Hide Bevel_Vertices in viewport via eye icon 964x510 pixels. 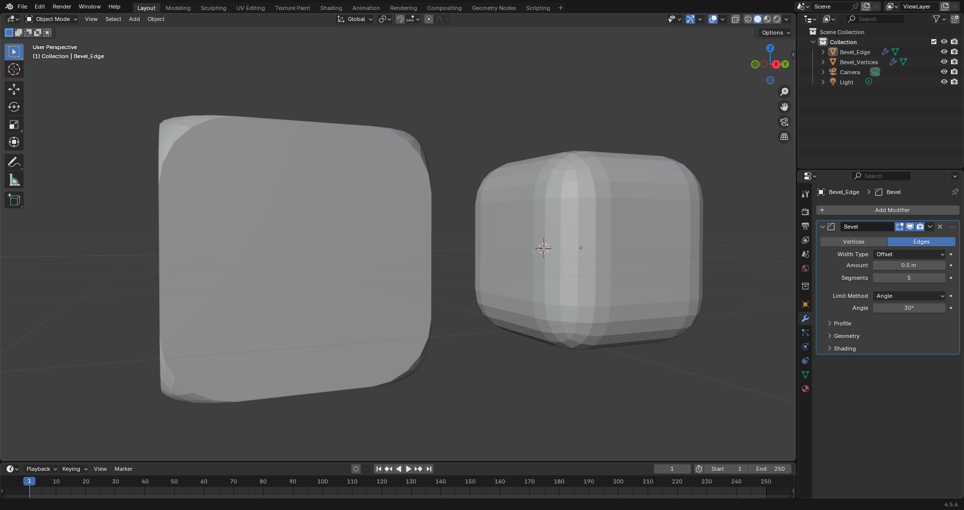[944, 62]
